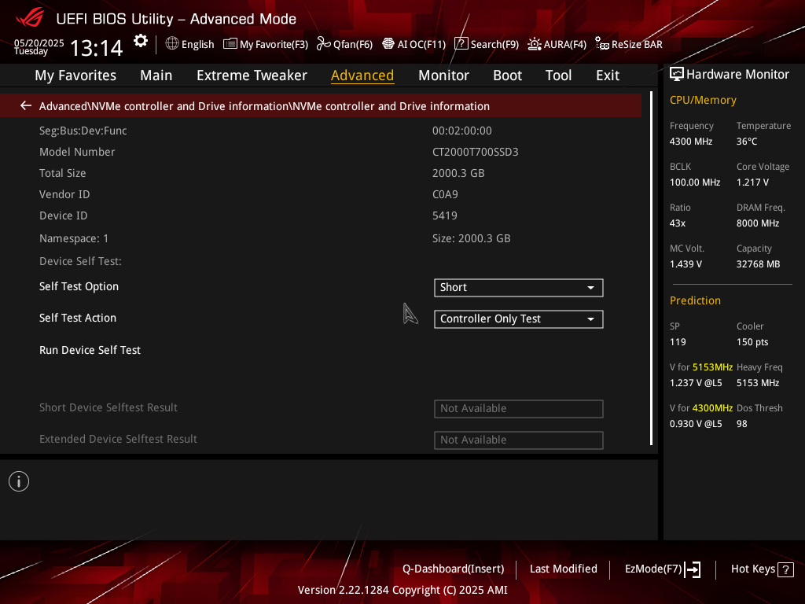Open the Self Test Action dropdown
This screenshot has height=604, width=805.
point(519,319)
